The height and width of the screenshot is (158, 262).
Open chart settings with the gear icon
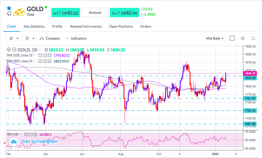(243, 38)
